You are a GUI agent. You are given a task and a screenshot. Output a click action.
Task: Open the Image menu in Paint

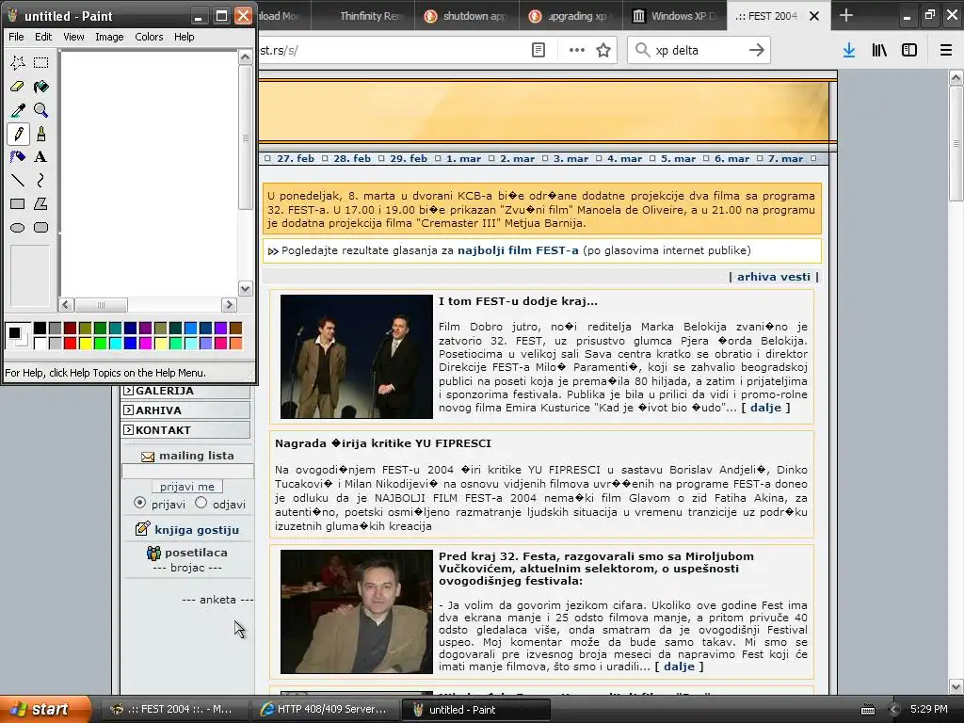coord(109,37)
